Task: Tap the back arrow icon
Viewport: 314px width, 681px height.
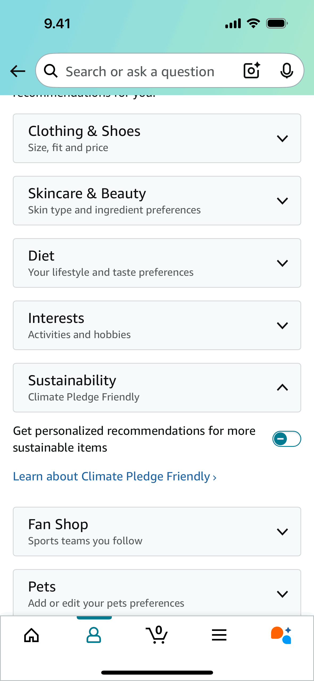Action: click(18, 71)
